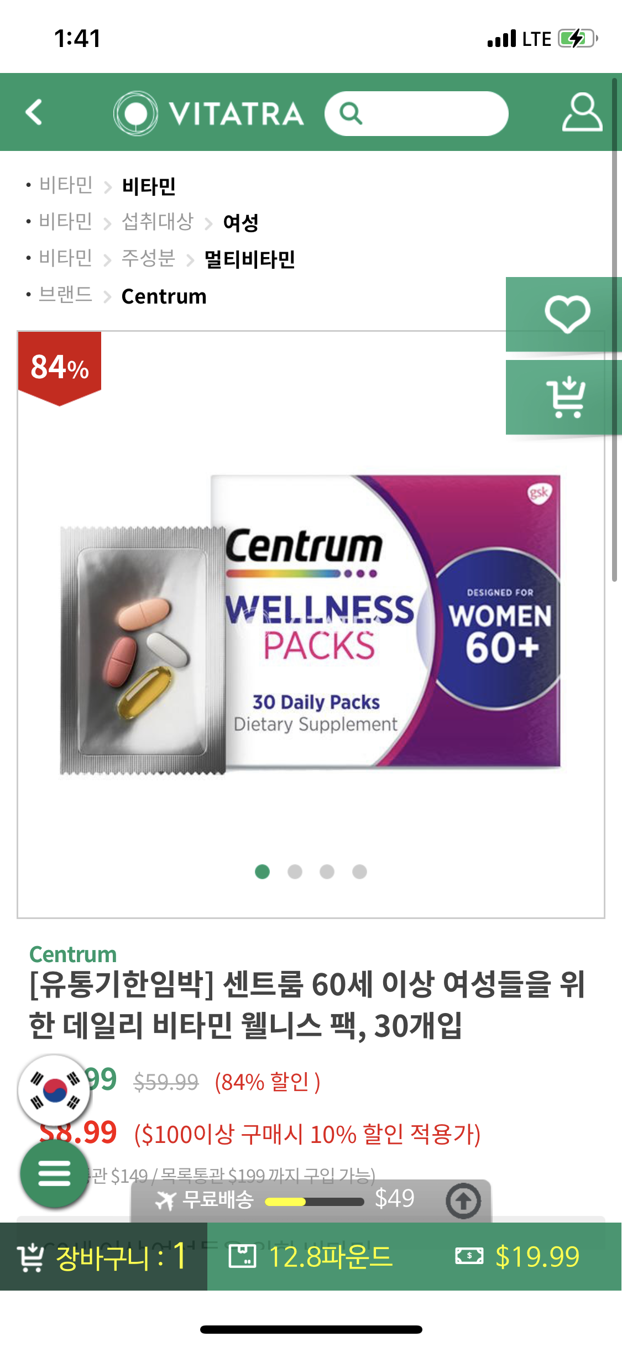Open the Korean flag country selector
This screenshot has width=622, height=1347.
tap(54, 1090)
